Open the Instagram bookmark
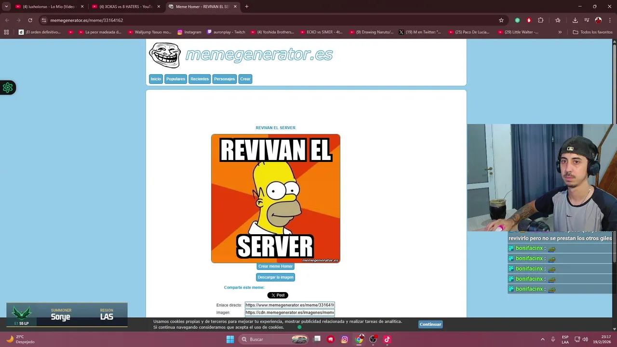Image resolution: width=617 pixels, height=347 pixels. click(189, 32)
